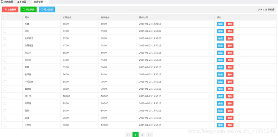
Task: Click the >> next page arrow
Action: pyautogui.click(x=150, y=134)
